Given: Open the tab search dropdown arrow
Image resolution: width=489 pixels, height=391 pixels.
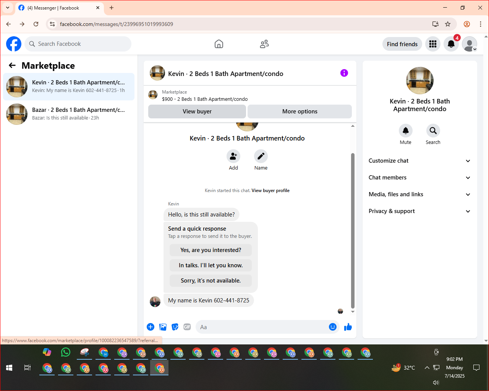Looking at the screenshot, I should pyautogui.click(x=8, y=8).
